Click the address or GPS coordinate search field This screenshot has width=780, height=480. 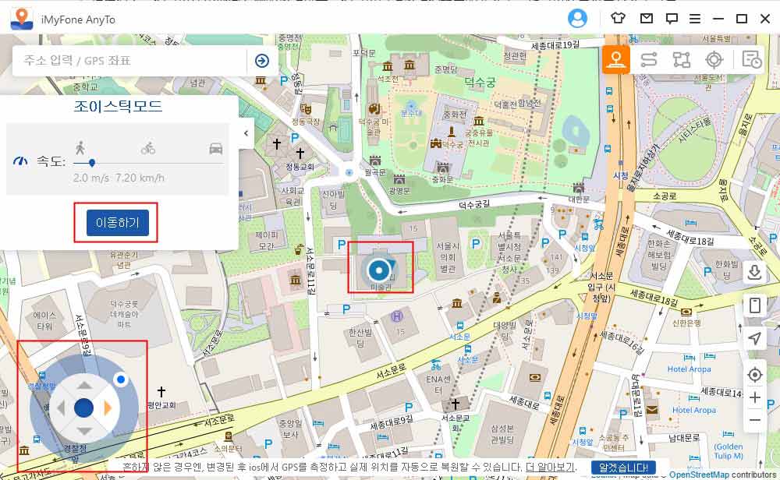129,61
